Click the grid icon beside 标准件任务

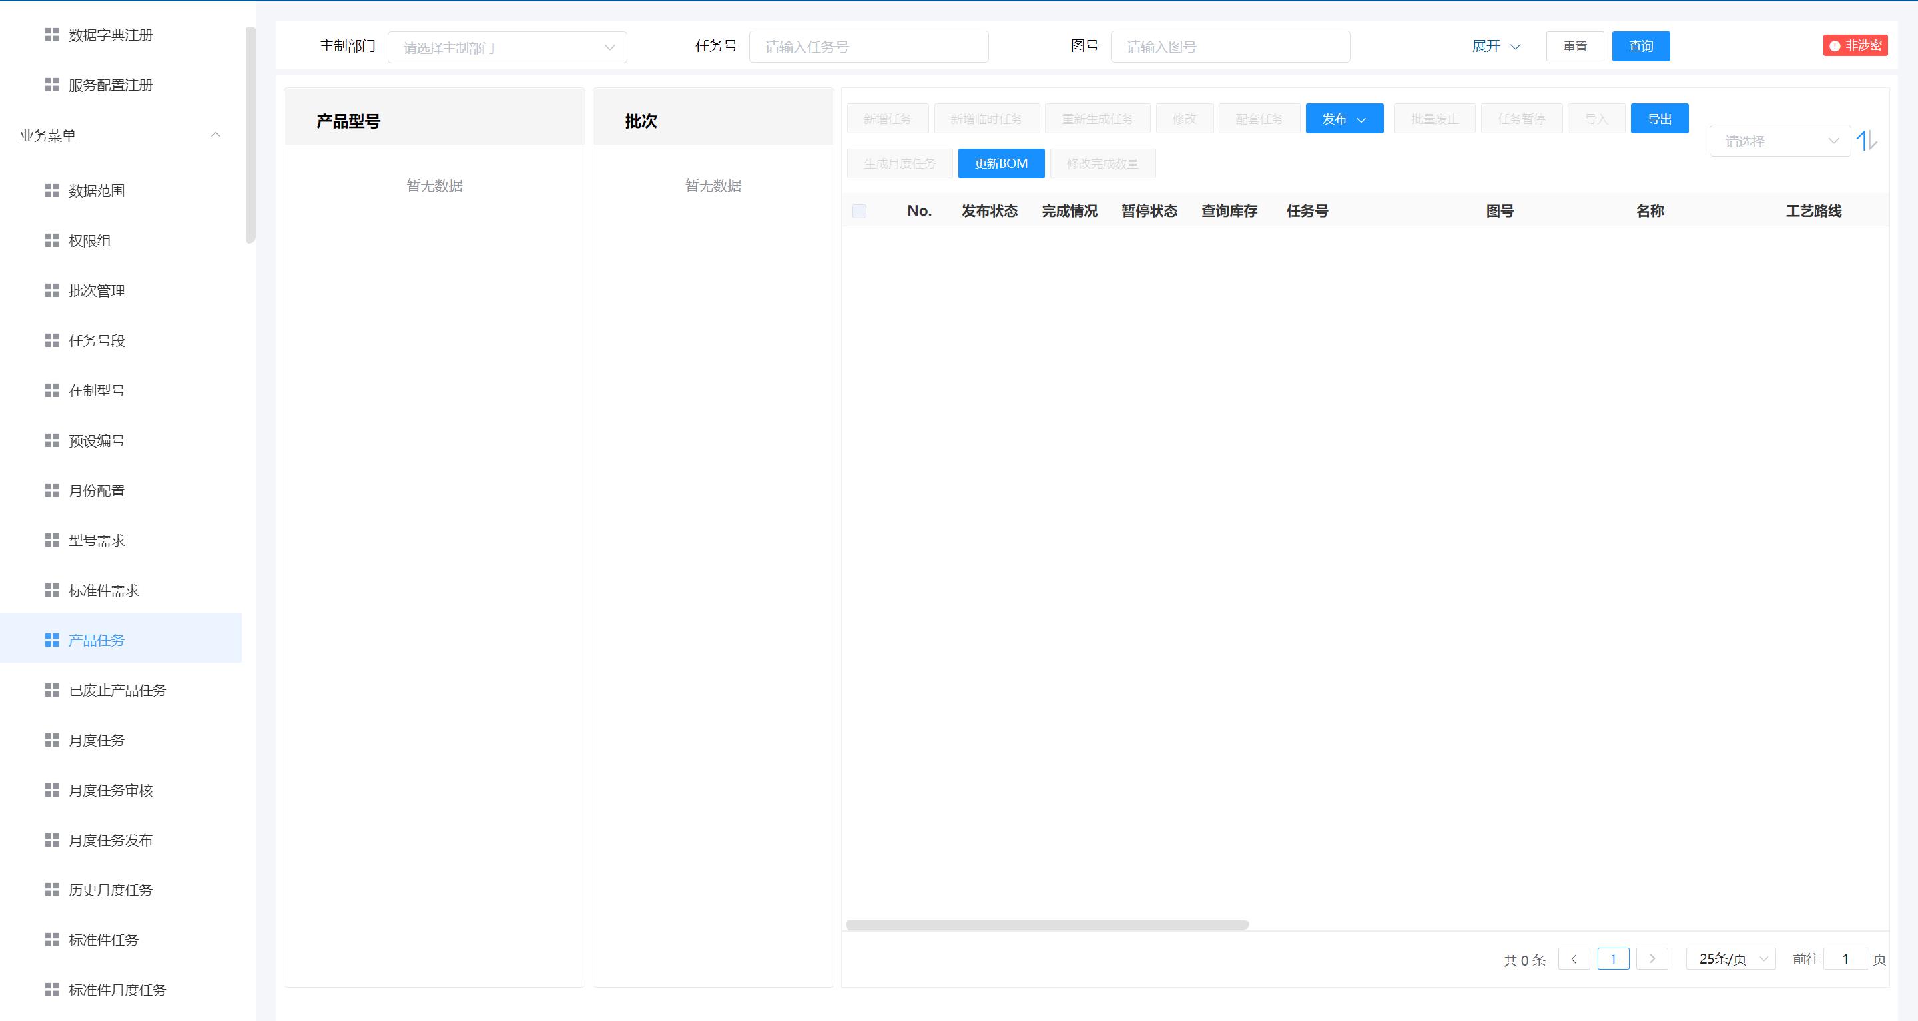pyautogui.click(x=51, y=939)
